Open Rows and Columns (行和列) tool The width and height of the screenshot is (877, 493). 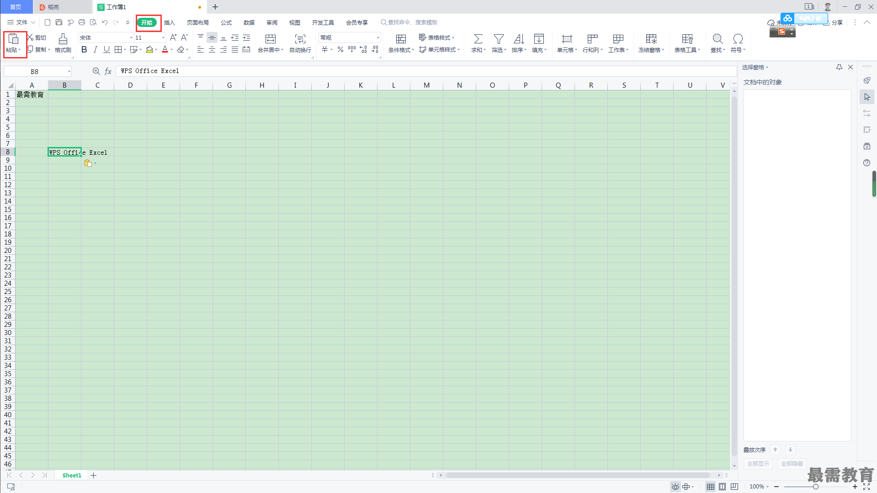coord(593,44)
